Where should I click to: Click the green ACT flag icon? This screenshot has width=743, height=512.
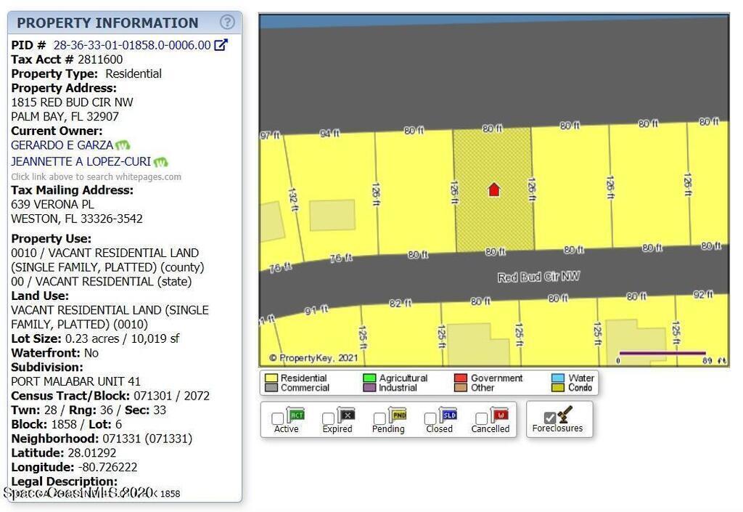pyautogui.click(x=296, y=415)
